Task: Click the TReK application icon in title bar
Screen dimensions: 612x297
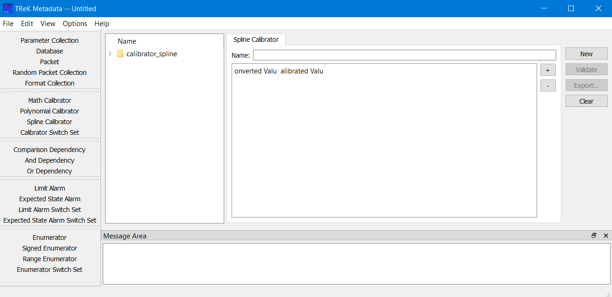Action: (x=8, y=8)
